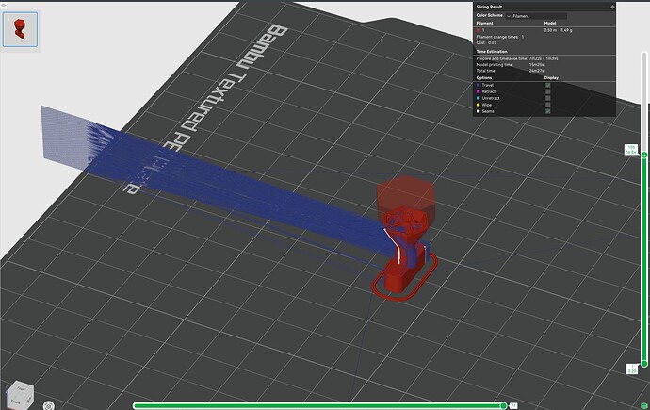Toggle the Seams display checkbox
The height and width of the screenshot is (410, 650).
[x=548, y=111]
